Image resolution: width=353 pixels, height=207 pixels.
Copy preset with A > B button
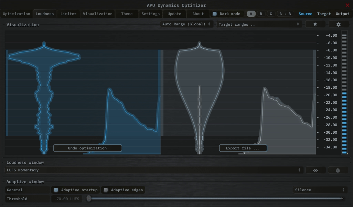tap(285, 14)
